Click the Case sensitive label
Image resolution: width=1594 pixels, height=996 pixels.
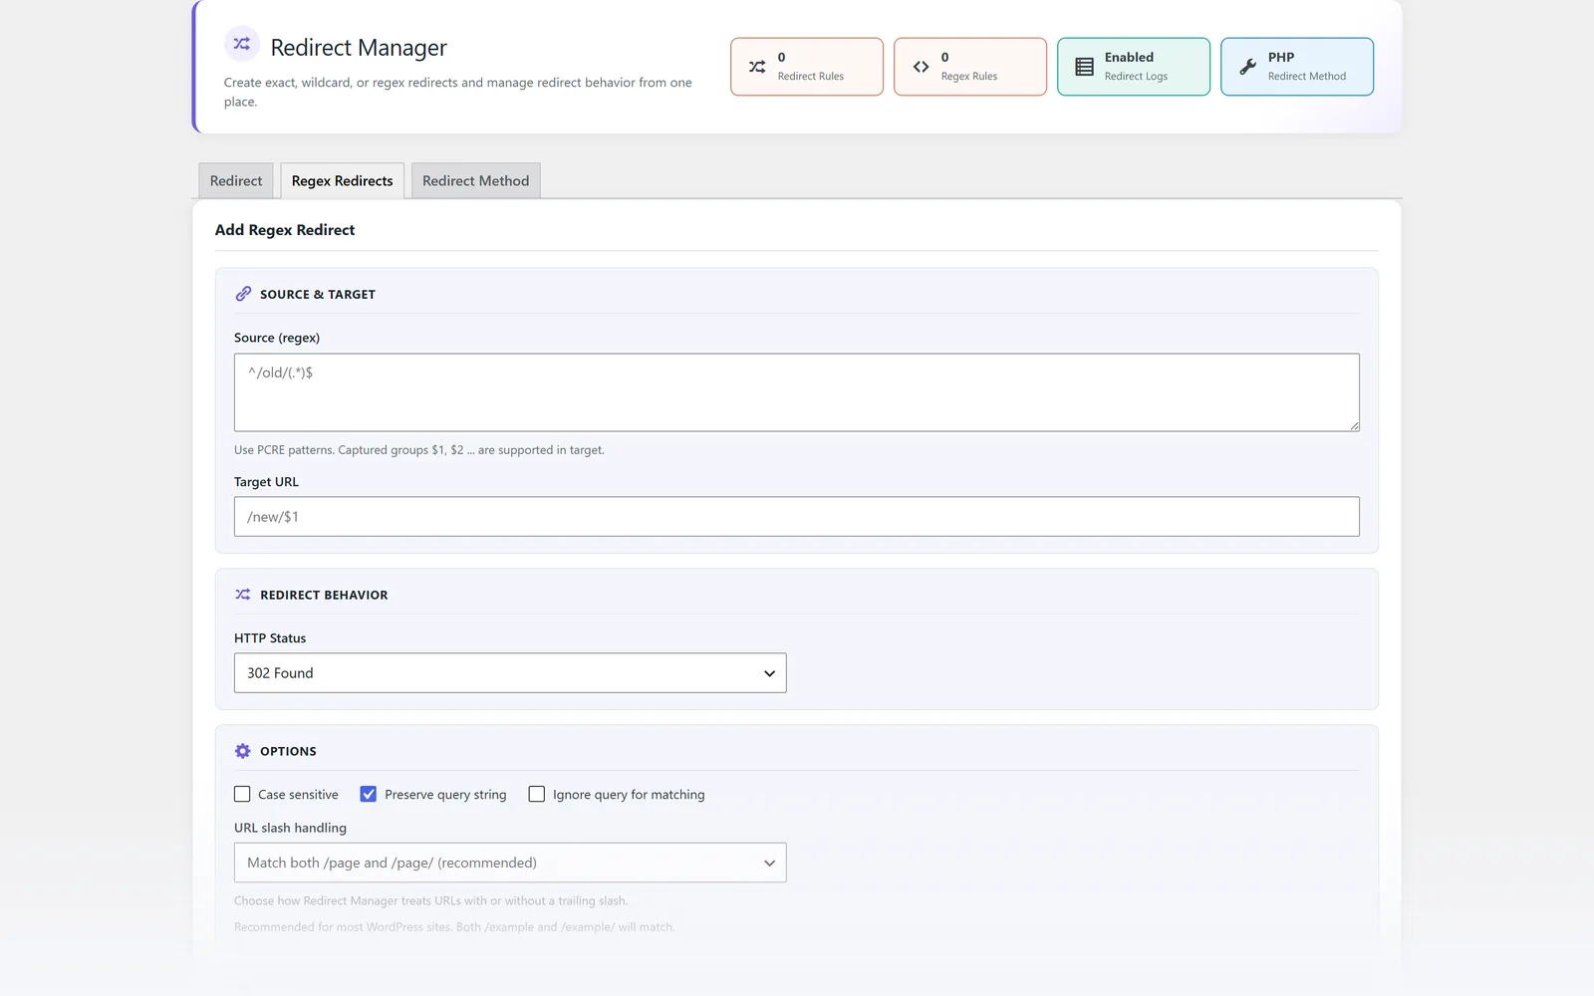298,795
